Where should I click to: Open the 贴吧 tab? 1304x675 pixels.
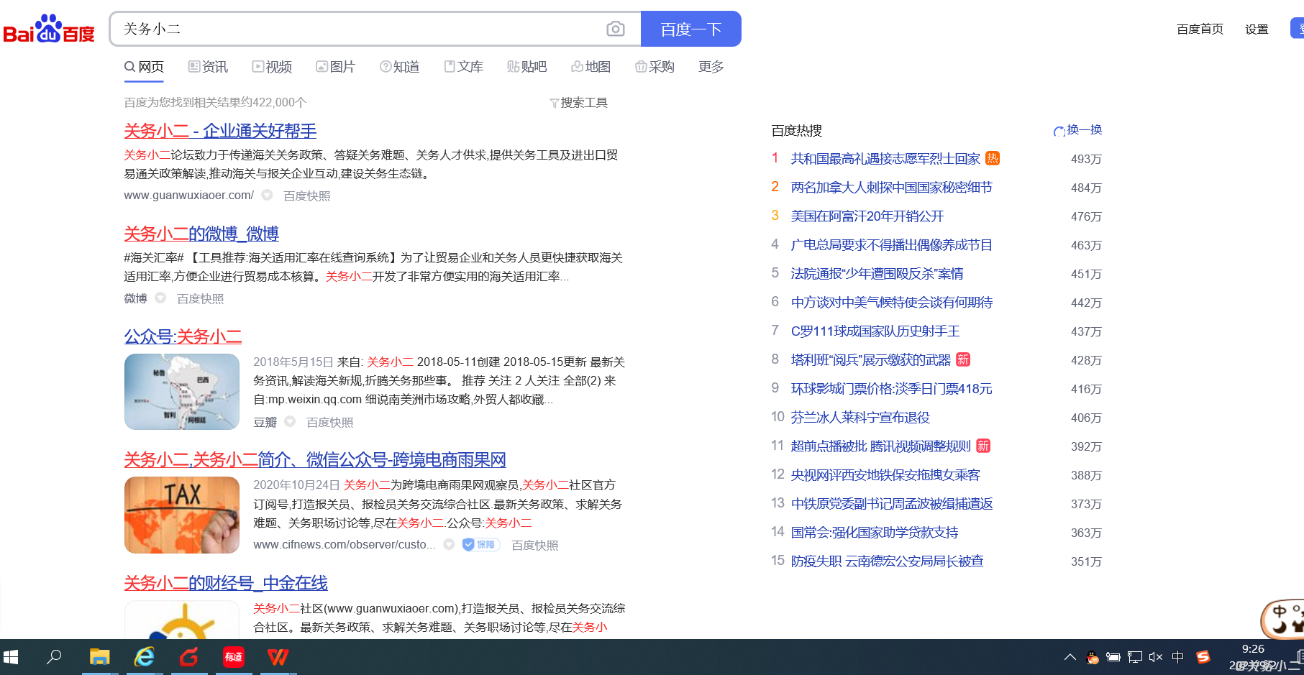(x=527, y=67)
